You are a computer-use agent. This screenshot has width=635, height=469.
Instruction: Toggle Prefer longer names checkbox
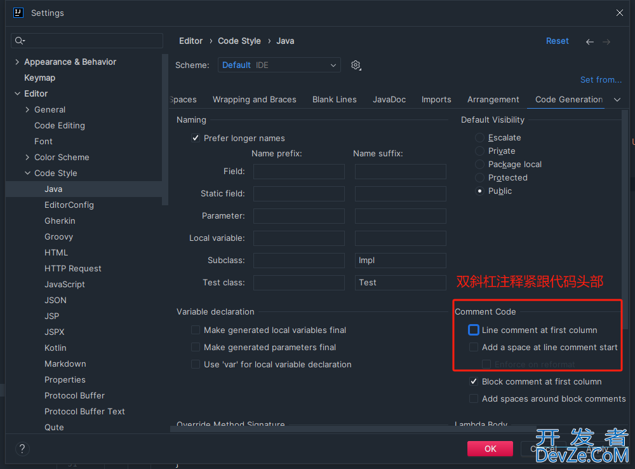[196, 138]
